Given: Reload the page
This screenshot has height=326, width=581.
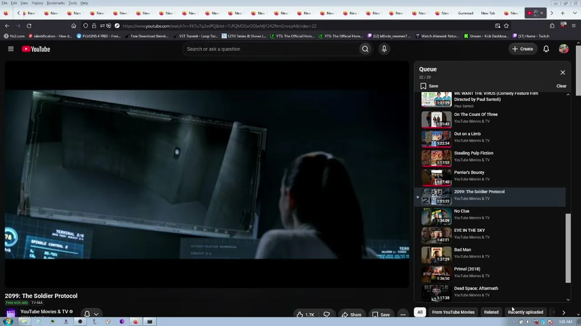Looking at the screenshot, I should click(x=29, y=26).
